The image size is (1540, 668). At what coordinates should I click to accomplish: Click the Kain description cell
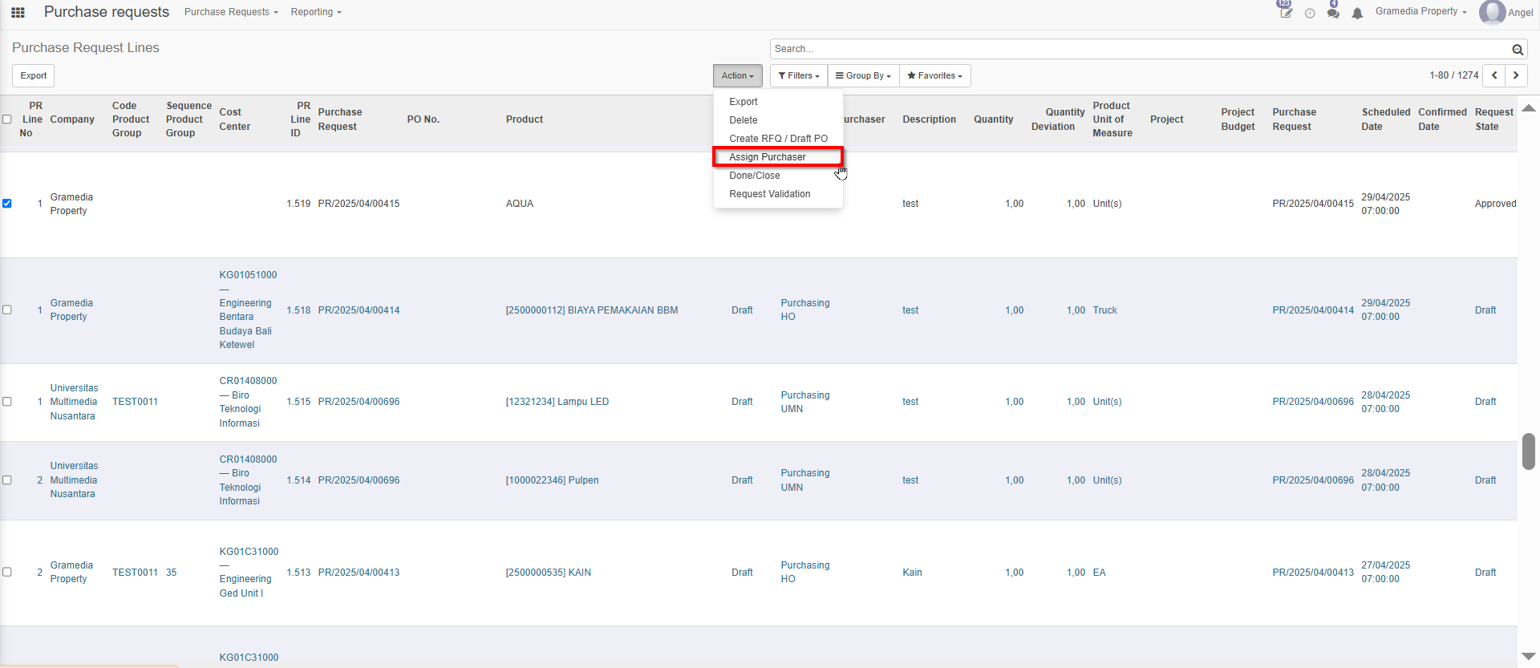coord(913,573)
